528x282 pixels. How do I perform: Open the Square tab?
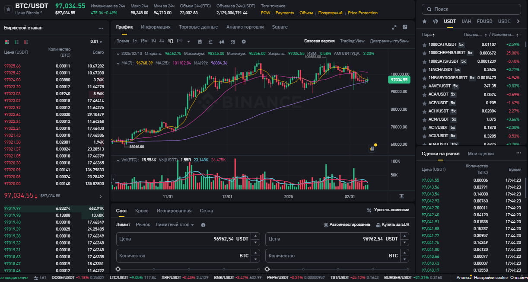point(280,27)
